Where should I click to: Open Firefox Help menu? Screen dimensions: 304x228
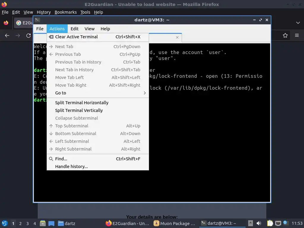99,12
